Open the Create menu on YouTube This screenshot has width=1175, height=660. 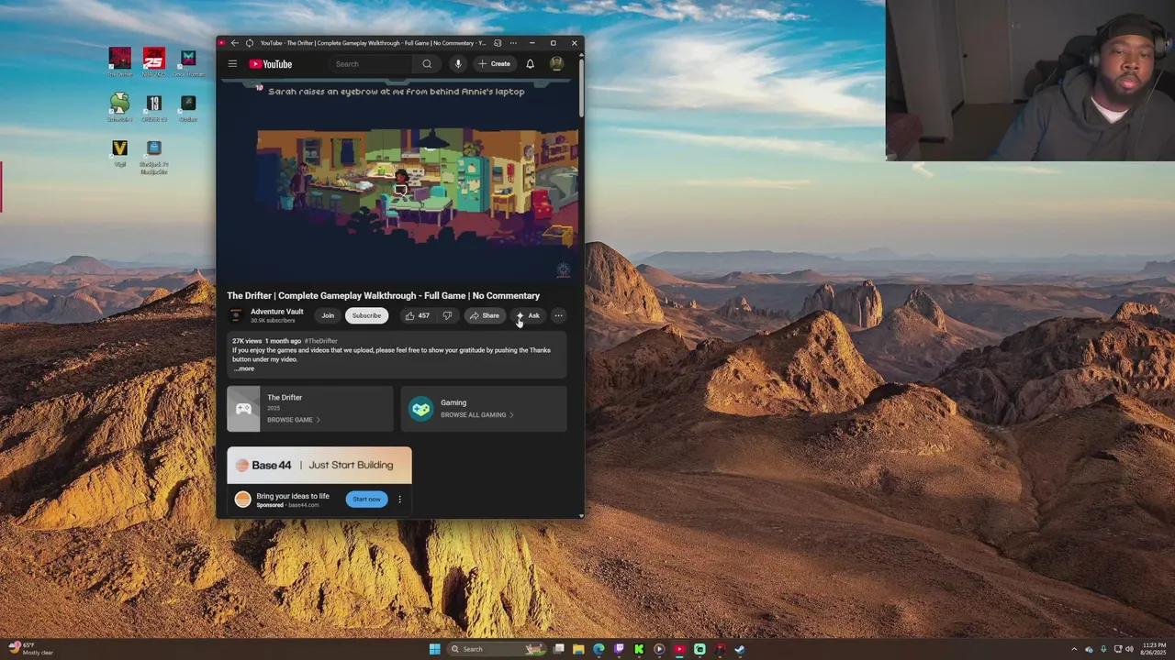click(x=494, y=64)
